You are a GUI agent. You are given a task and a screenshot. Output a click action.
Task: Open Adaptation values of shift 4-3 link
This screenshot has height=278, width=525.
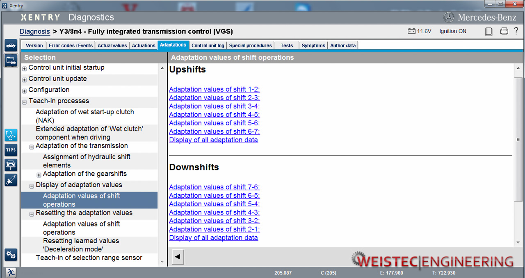[x=215, y=212]
